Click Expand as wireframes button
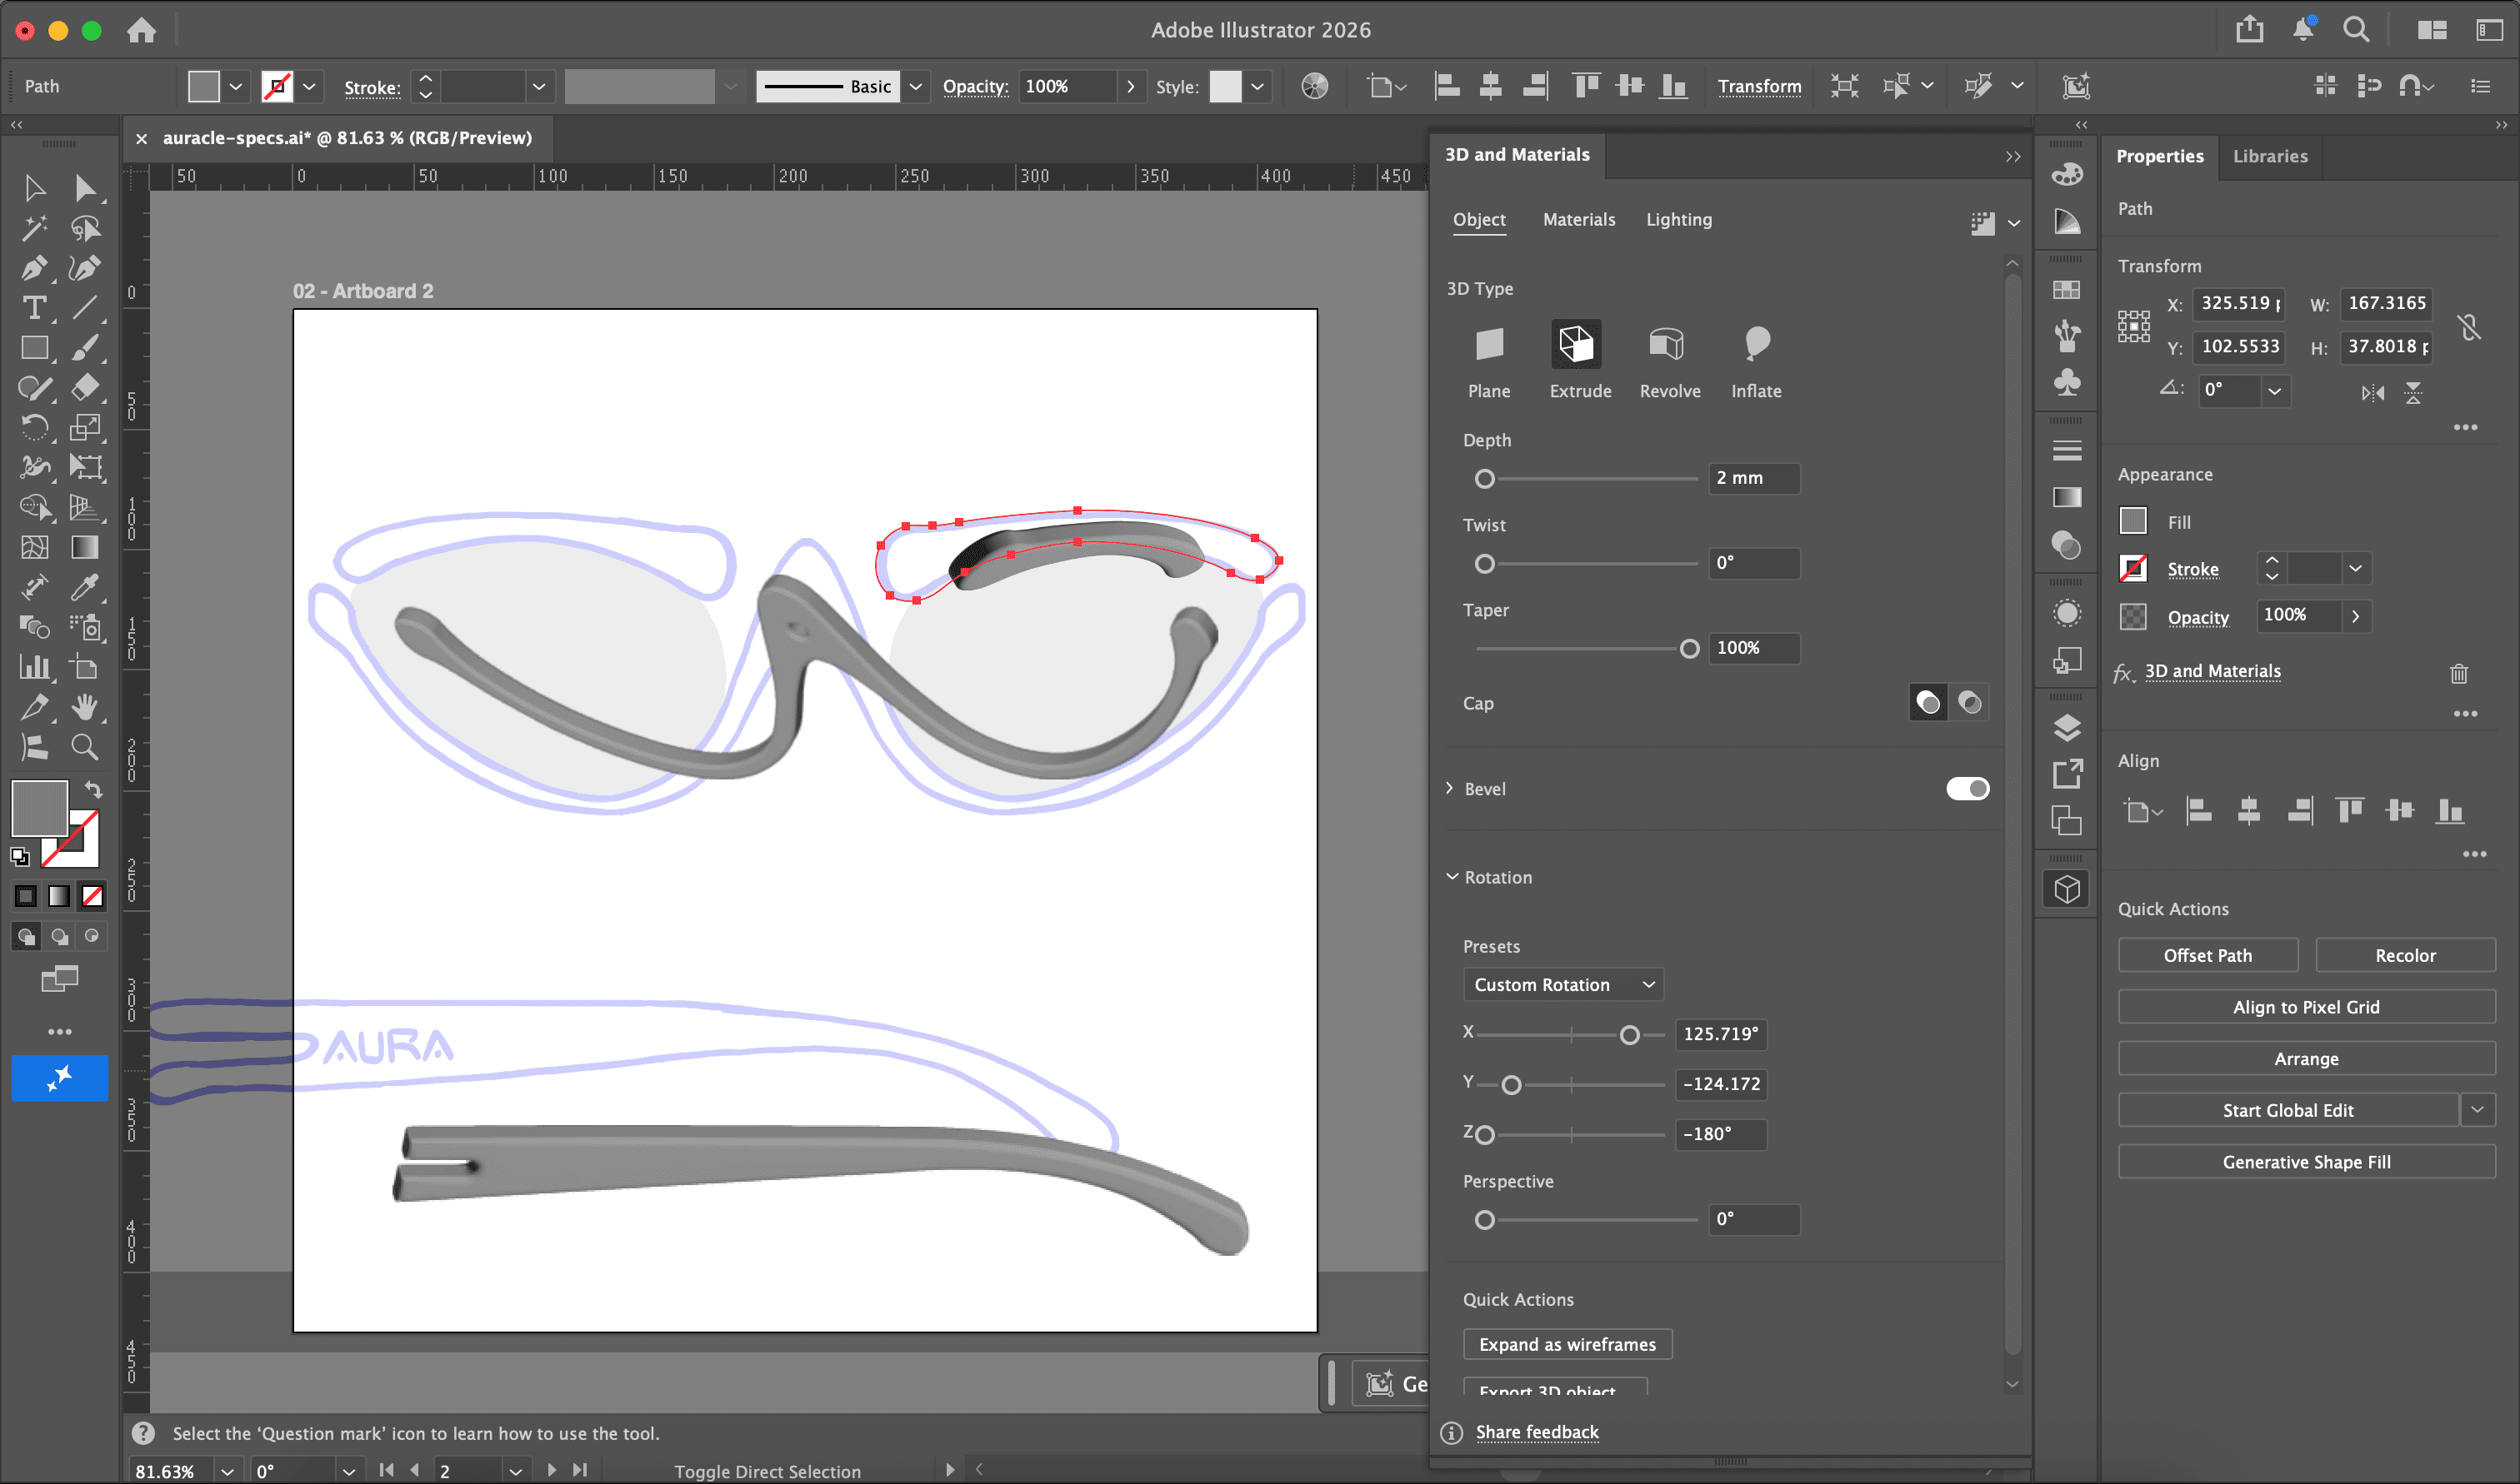The height and width of the screenshot is (1484, 2520). tap(1567, 1344)
